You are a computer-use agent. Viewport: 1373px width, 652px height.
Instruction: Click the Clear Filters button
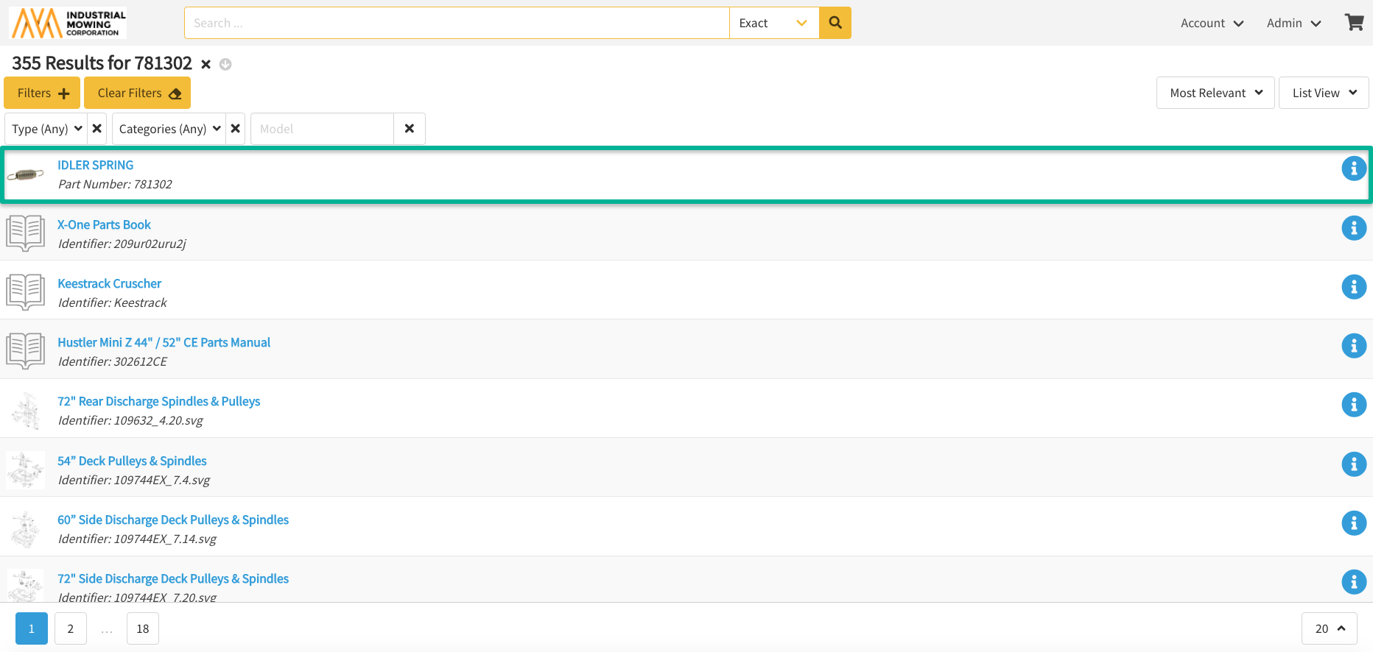coord(138,93)
